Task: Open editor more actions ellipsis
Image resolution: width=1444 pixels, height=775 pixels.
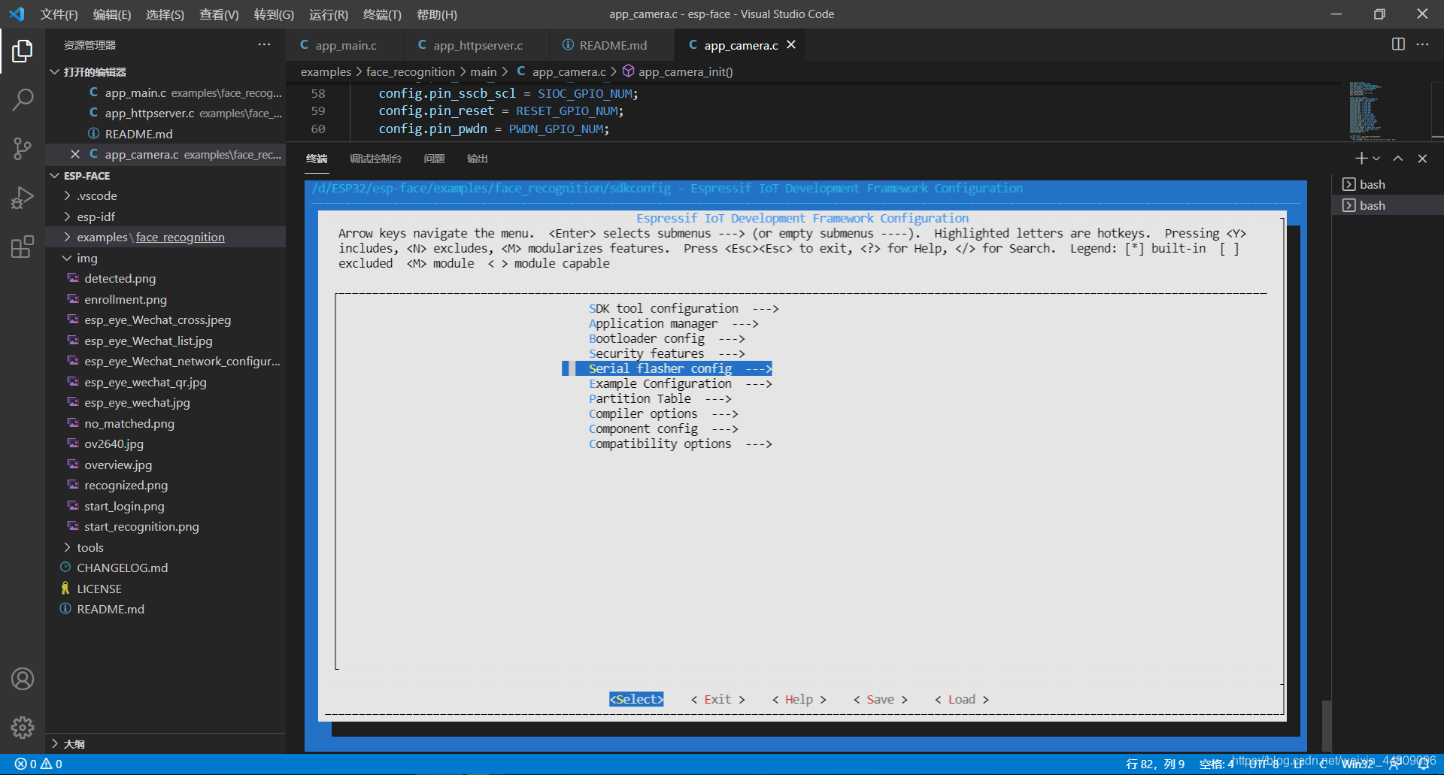Action: pyautogui.click(x=1422, y=44)
